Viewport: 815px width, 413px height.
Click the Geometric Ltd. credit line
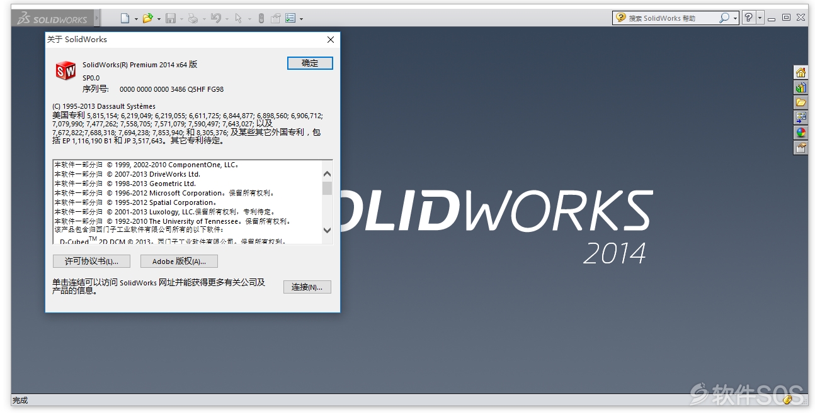125,184
